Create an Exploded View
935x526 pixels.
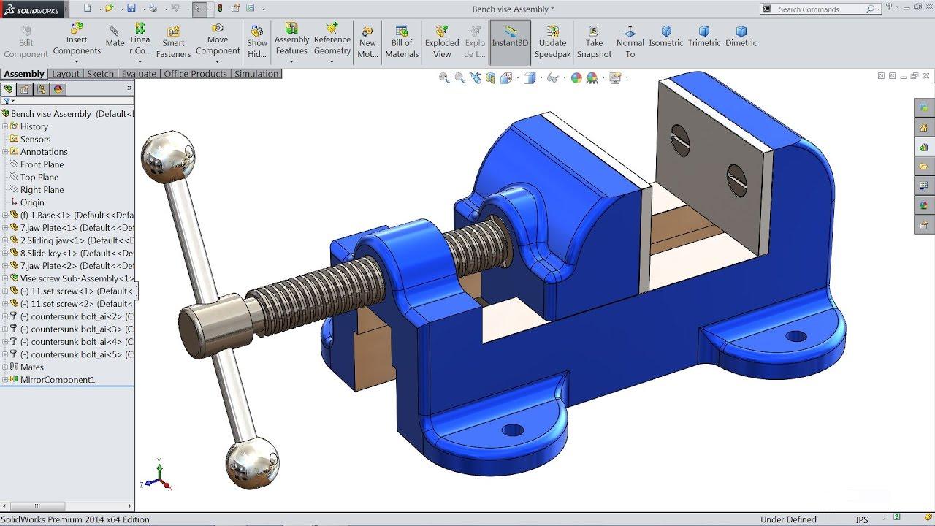(x=442, y=42)
